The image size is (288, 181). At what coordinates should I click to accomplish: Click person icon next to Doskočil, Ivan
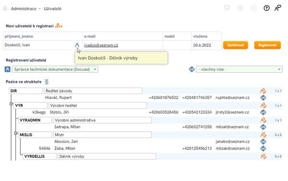click(x=77, y=45)
